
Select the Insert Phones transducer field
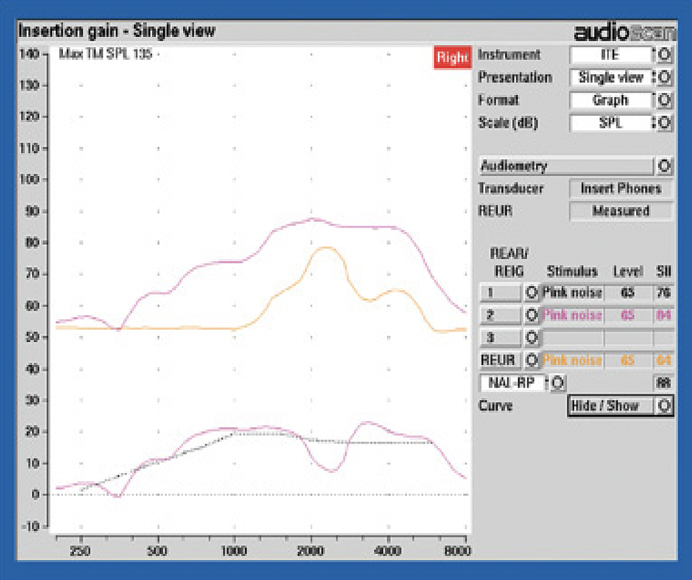(620, 189)
